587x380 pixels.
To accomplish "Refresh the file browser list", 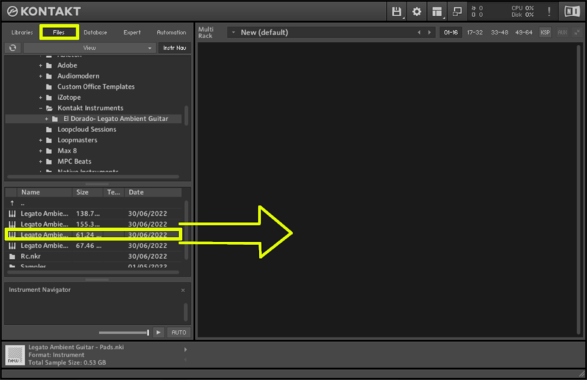I will pyautogui.click(x=12, y=48).
